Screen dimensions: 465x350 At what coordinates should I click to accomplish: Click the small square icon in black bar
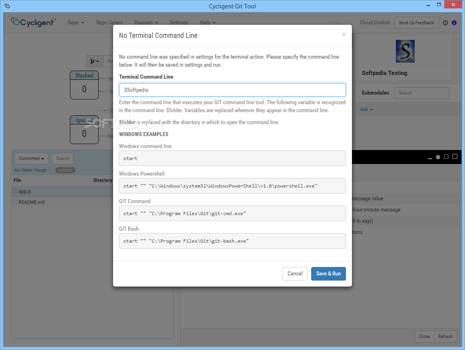click(x=446, y=157)
